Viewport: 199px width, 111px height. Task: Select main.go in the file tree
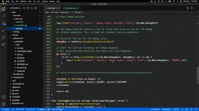tap(25, 29)
